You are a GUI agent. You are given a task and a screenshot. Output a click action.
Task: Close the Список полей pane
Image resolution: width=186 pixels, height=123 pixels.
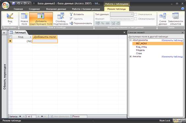183,33
